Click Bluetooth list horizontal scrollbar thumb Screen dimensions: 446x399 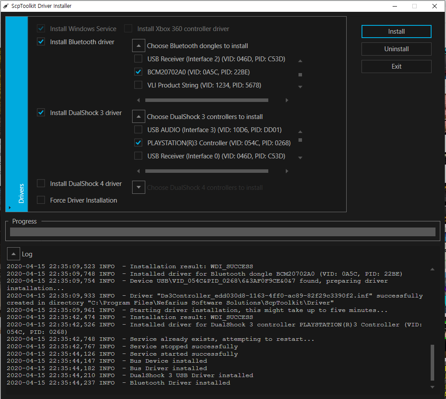point(207,100)
